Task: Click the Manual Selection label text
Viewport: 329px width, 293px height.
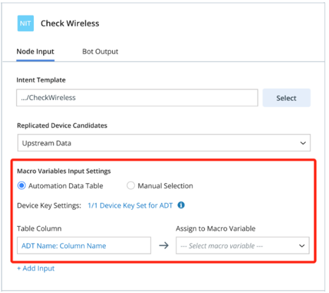Action: click(x=165, y=186)
